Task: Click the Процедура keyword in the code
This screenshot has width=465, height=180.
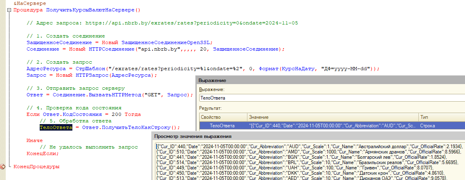Action: pyautogui.click(x=28, y=10)
